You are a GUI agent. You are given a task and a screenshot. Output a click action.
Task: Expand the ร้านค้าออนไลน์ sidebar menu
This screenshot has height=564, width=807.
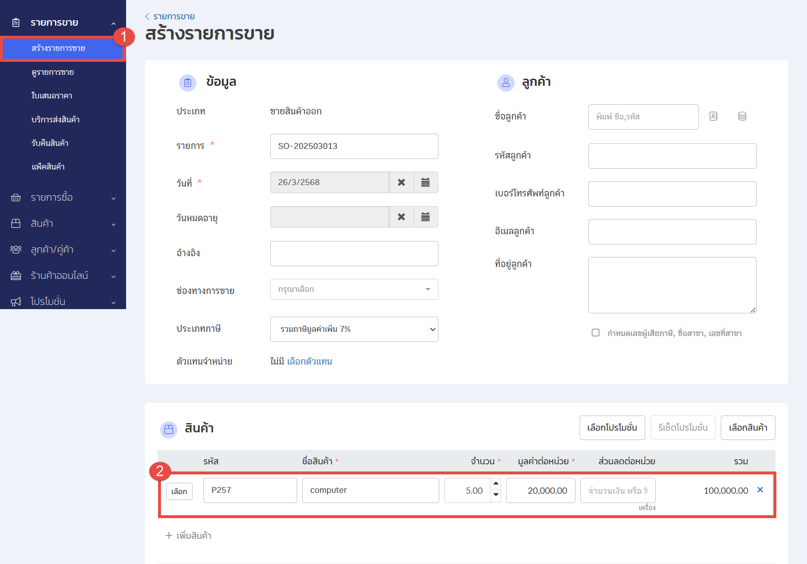point(113,276)
